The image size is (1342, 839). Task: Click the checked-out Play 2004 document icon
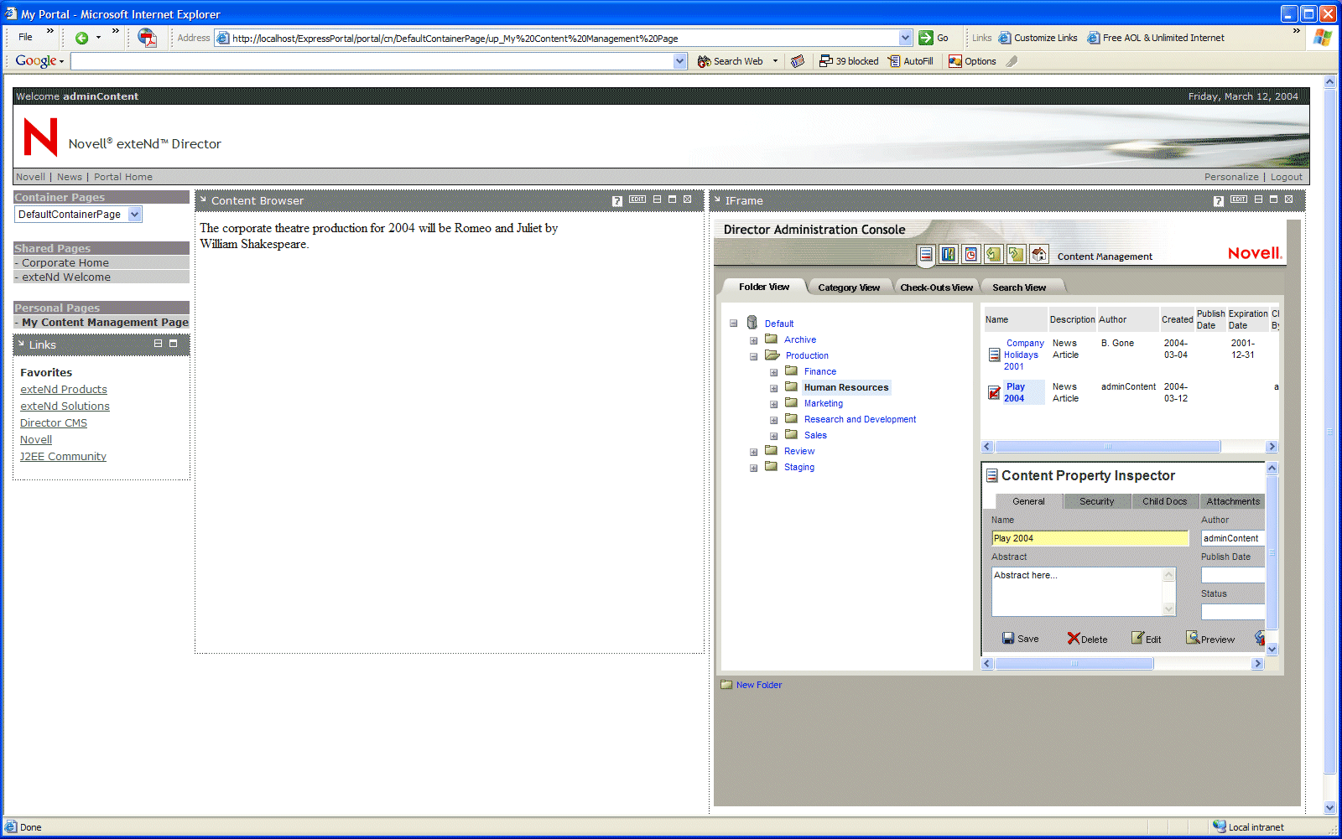994,392
